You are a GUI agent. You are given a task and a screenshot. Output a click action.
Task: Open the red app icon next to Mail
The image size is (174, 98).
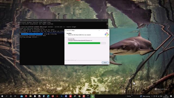(x=26, y=96)
